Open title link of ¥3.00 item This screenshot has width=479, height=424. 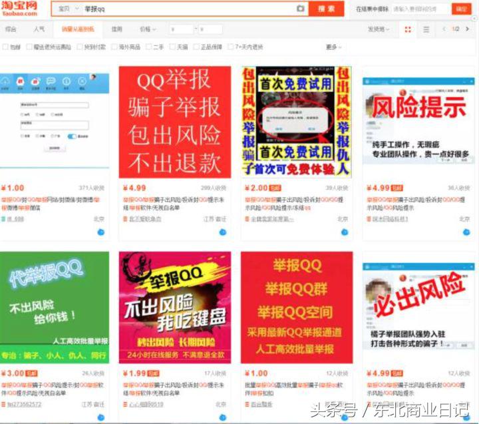click(x=53, y=389)
